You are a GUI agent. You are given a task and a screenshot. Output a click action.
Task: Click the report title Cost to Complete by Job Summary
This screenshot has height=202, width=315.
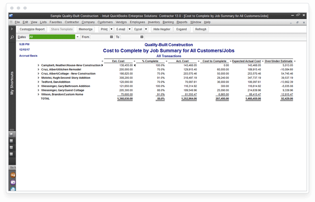[169, 50]
